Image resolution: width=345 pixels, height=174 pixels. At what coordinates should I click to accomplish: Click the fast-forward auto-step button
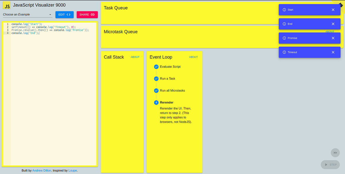(x=335, y=152)
